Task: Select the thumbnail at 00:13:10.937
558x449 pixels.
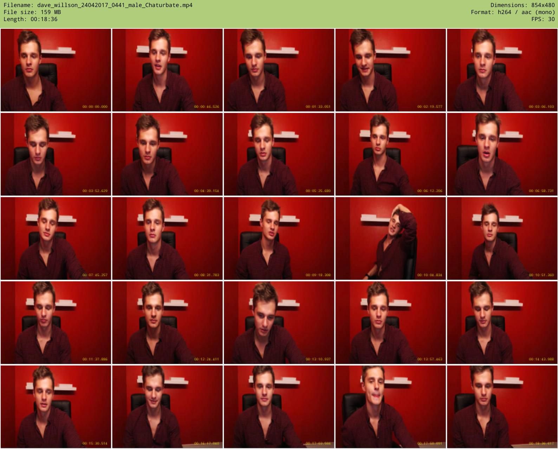Action: [279, 323]
